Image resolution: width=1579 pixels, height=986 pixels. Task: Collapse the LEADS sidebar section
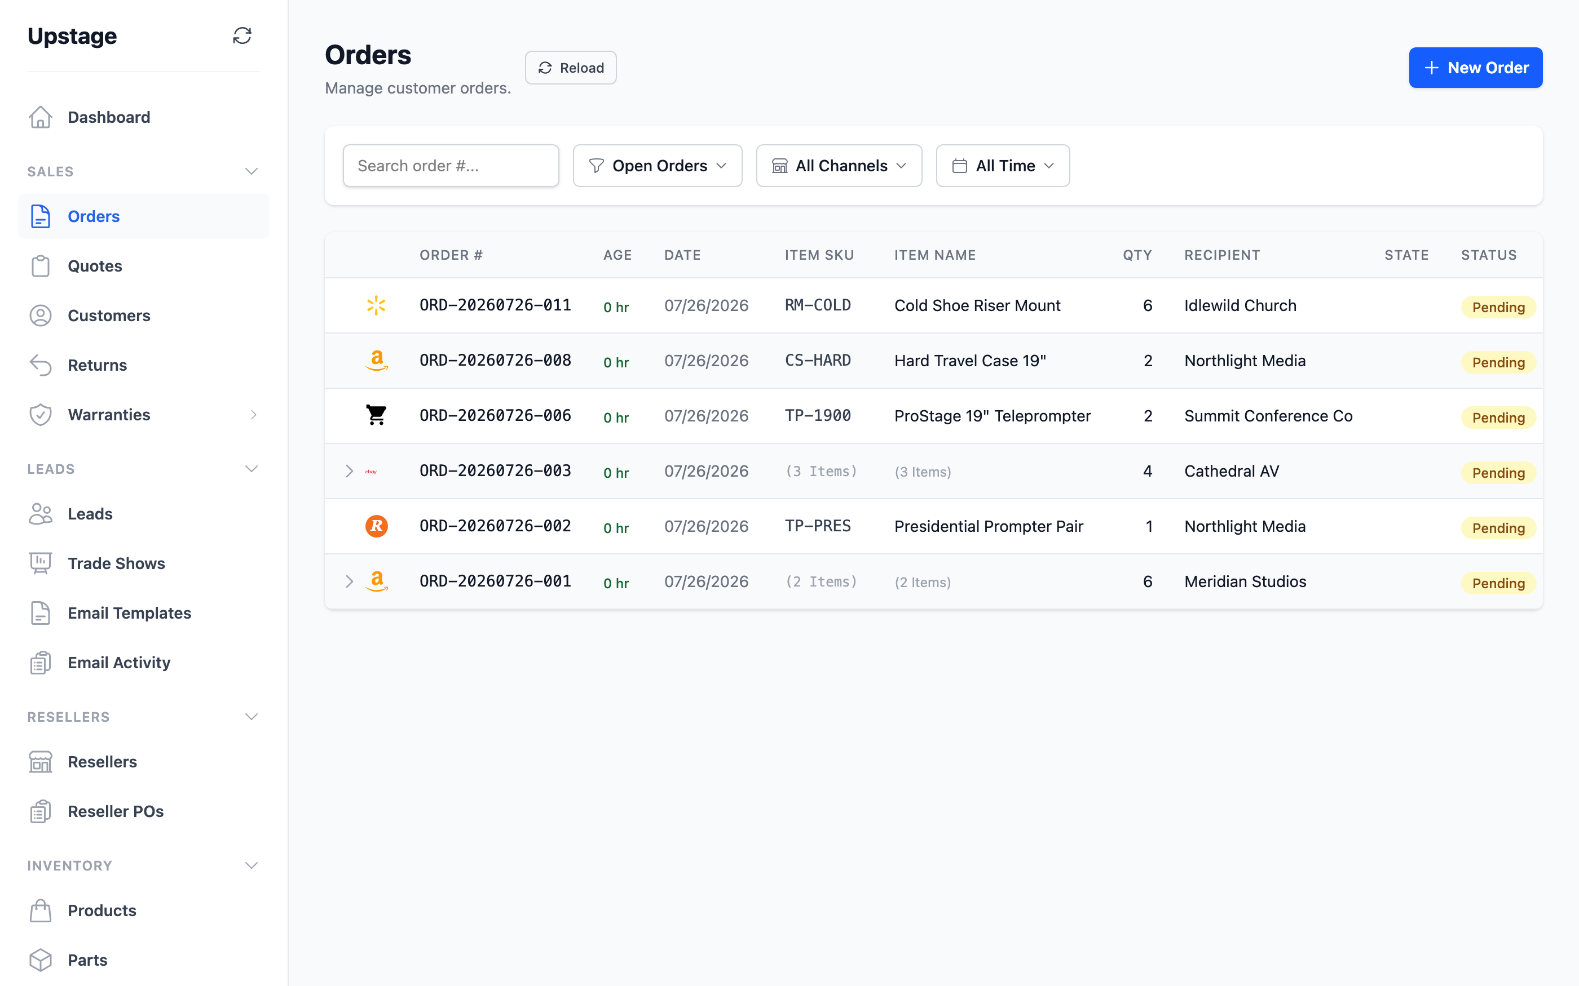251,469
